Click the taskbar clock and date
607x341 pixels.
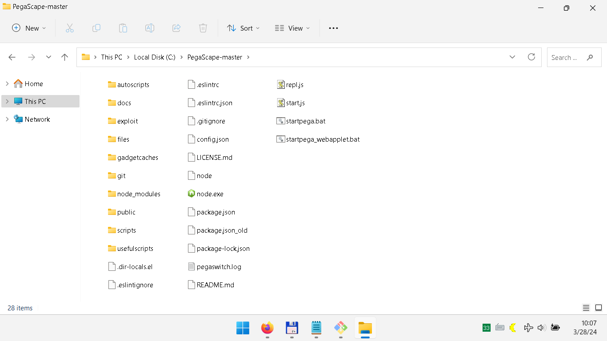pos(585,328)
